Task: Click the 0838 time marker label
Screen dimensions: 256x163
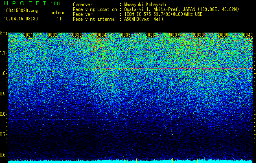Action: pyautogui.click(x=199, y=35)
